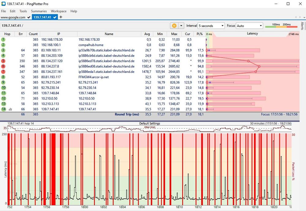Image resolution: width=306 pixels, height=211 pixels.
Task: Click the PingPlotter Pro app icon in title bar
Action: pyautogui.click(x=3, y=4)
